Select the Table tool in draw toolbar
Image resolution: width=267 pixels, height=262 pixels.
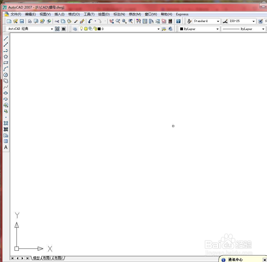point(6,141)
